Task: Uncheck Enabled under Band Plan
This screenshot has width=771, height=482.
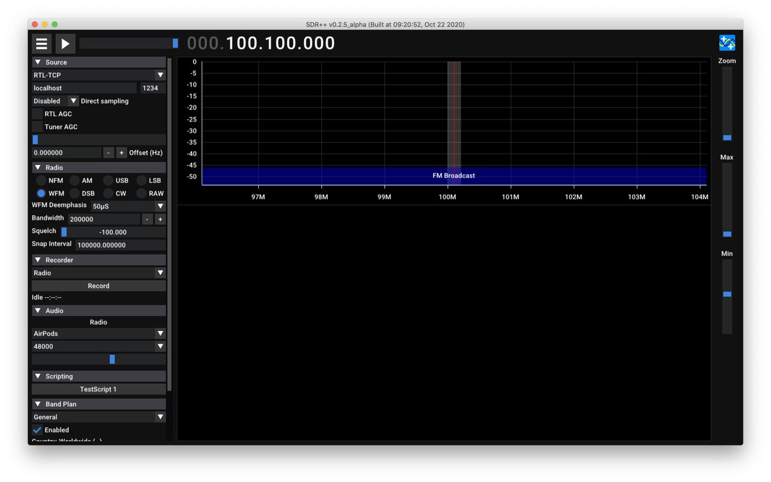Action: [37, 430]
